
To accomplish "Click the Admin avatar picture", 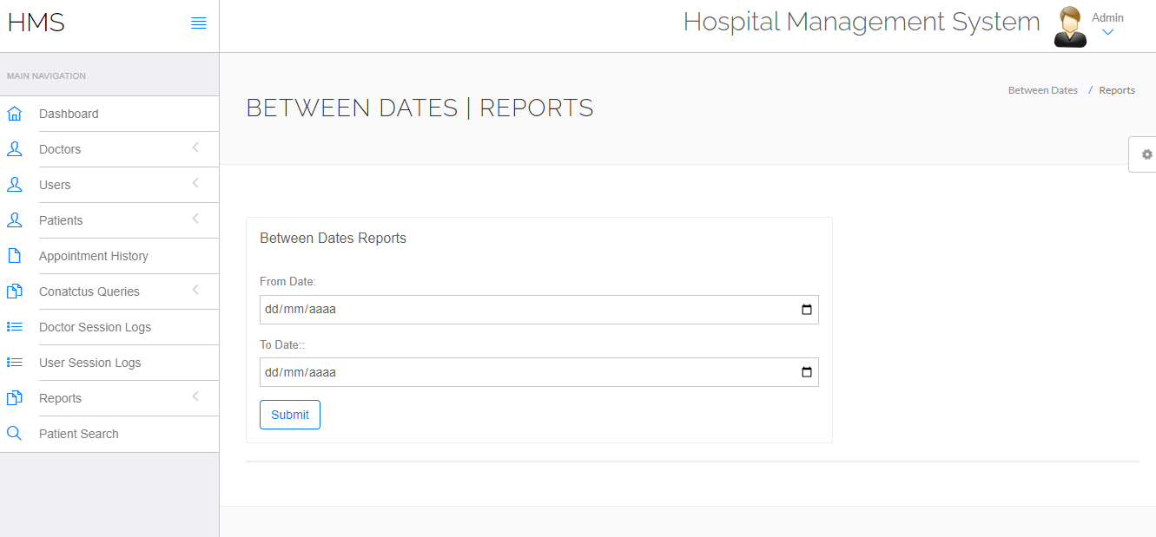I will [1070, 27].
